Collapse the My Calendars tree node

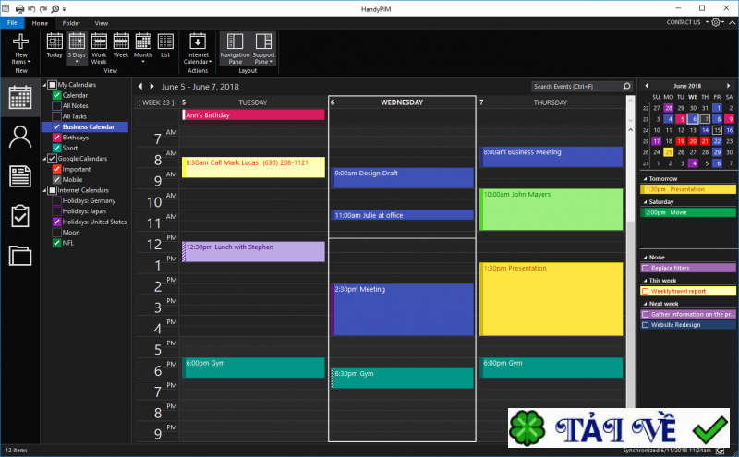click(44, 85)
